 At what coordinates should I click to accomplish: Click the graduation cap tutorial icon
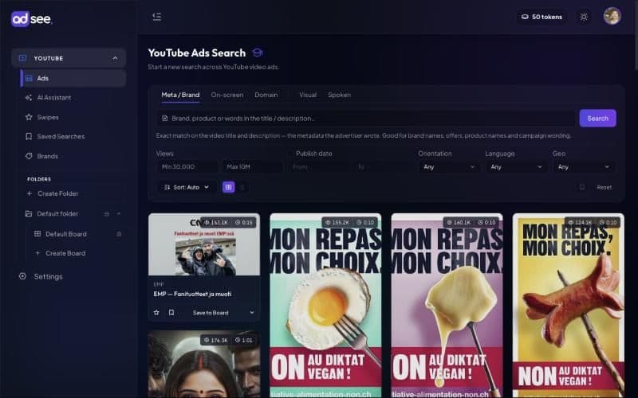257,53
